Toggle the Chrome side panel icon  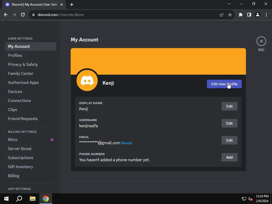[x=249, y=15]
